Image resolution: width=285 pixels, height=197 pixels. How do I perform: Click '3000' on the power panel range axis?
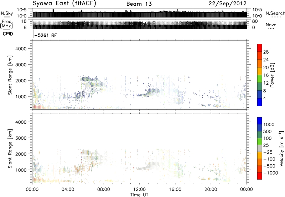[21, 65]
